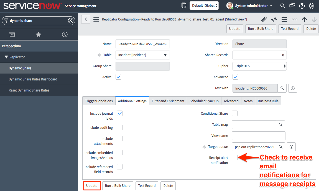Enable Include referenced field records checkbox
Image resolution: width=319 pixels, height=191 pixels.
coord(120,167)
